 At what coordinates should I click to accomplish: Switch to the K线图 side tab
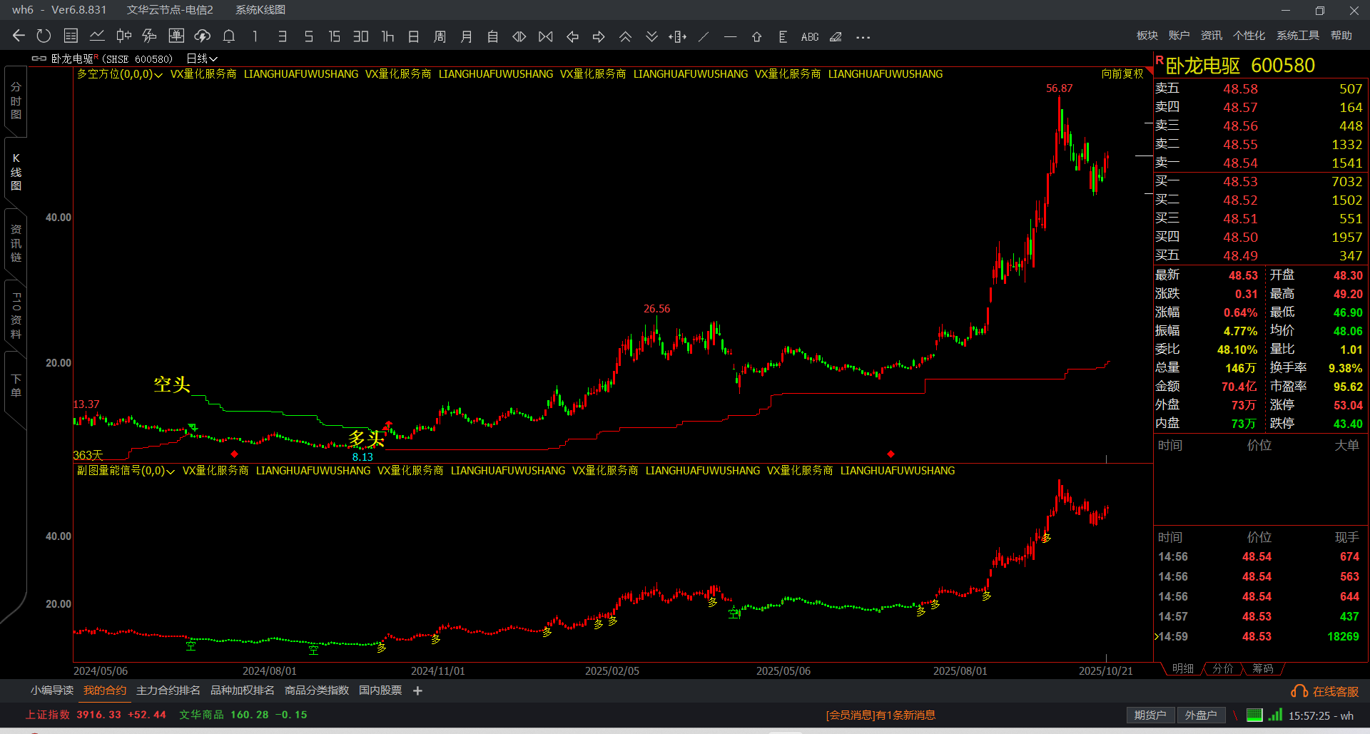pos(16,172)
